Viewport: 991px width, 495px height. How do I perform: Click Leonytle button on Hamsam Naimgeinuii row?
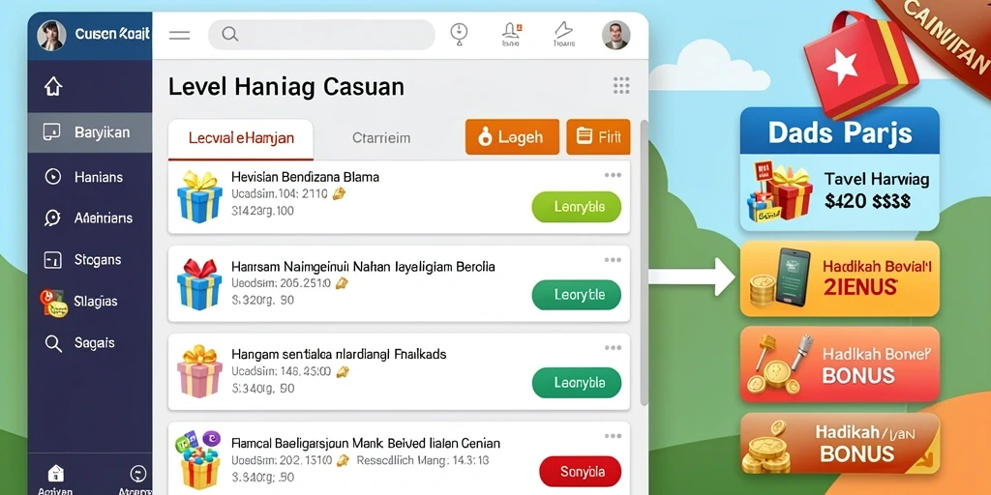[x=577, y=295]
